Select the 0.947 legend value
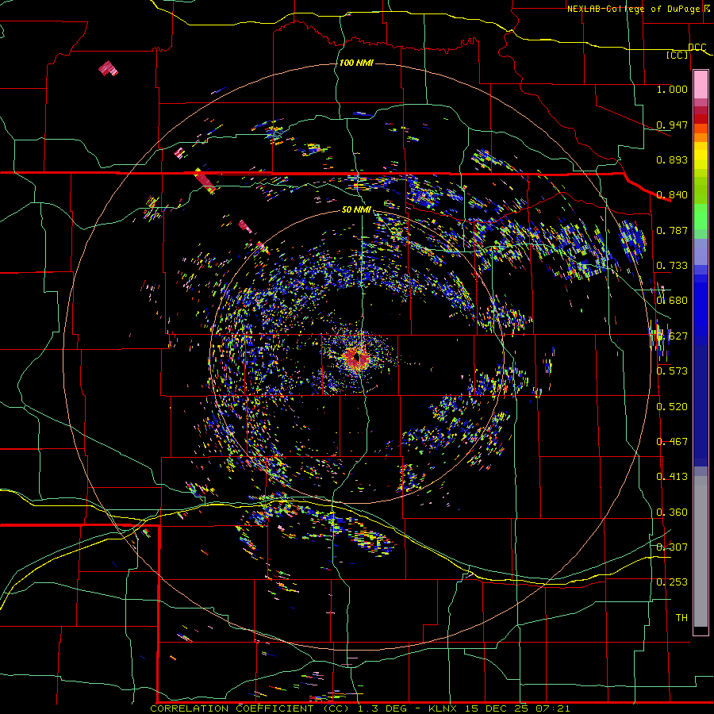714x714 pixels. [672, 125]
